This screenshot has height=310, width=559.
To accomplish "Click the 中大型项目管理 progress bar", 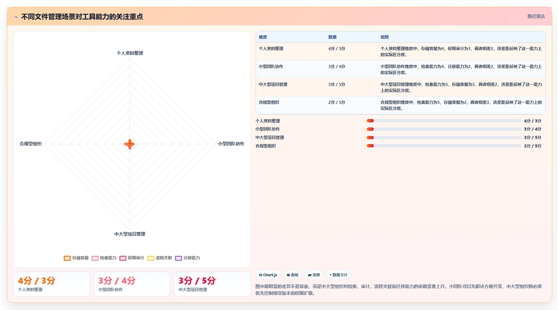I will (x=444, y=138).
